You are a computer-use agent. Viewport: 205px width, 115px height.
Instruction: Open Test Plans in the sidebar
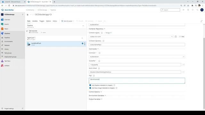(7, 61)
